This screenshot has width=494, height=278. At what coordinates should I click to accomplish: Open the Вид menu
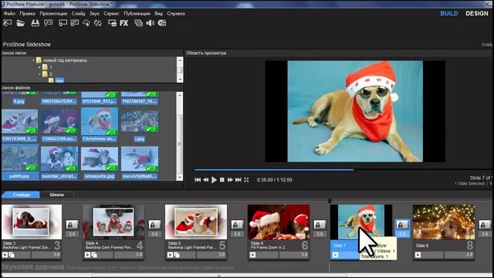158,14
